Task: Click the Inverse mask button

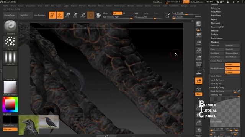Action: 232,46
